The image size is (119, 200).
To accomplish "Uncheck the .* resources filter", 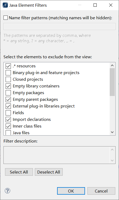I will [8, 66].
